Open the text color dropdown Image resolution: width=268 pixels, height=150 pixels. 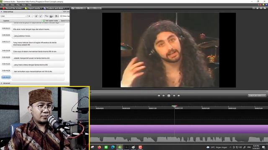point(46,16)
